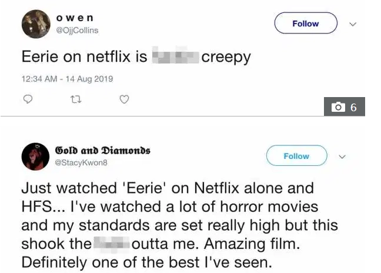
Task: Click the camera icon in the gallery badge
Action: 337,107
